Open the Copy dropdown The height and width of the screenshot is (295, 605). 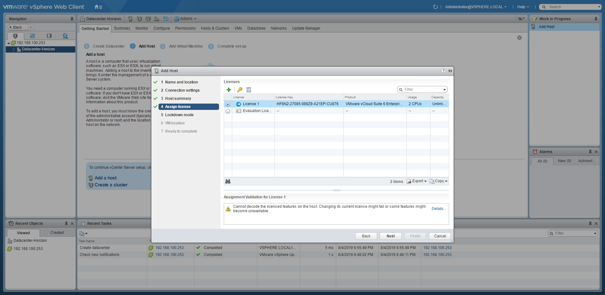click(438, 181)
